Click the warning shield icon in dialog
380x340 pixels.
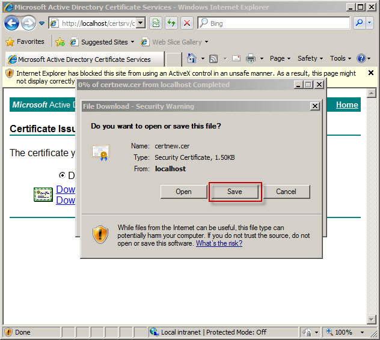click(100, 234)
